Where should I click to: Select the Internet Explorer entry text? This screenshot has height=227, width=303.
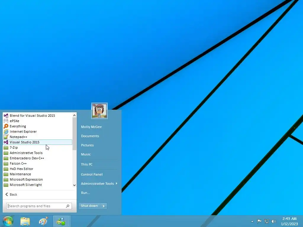(x=23, y=132)
